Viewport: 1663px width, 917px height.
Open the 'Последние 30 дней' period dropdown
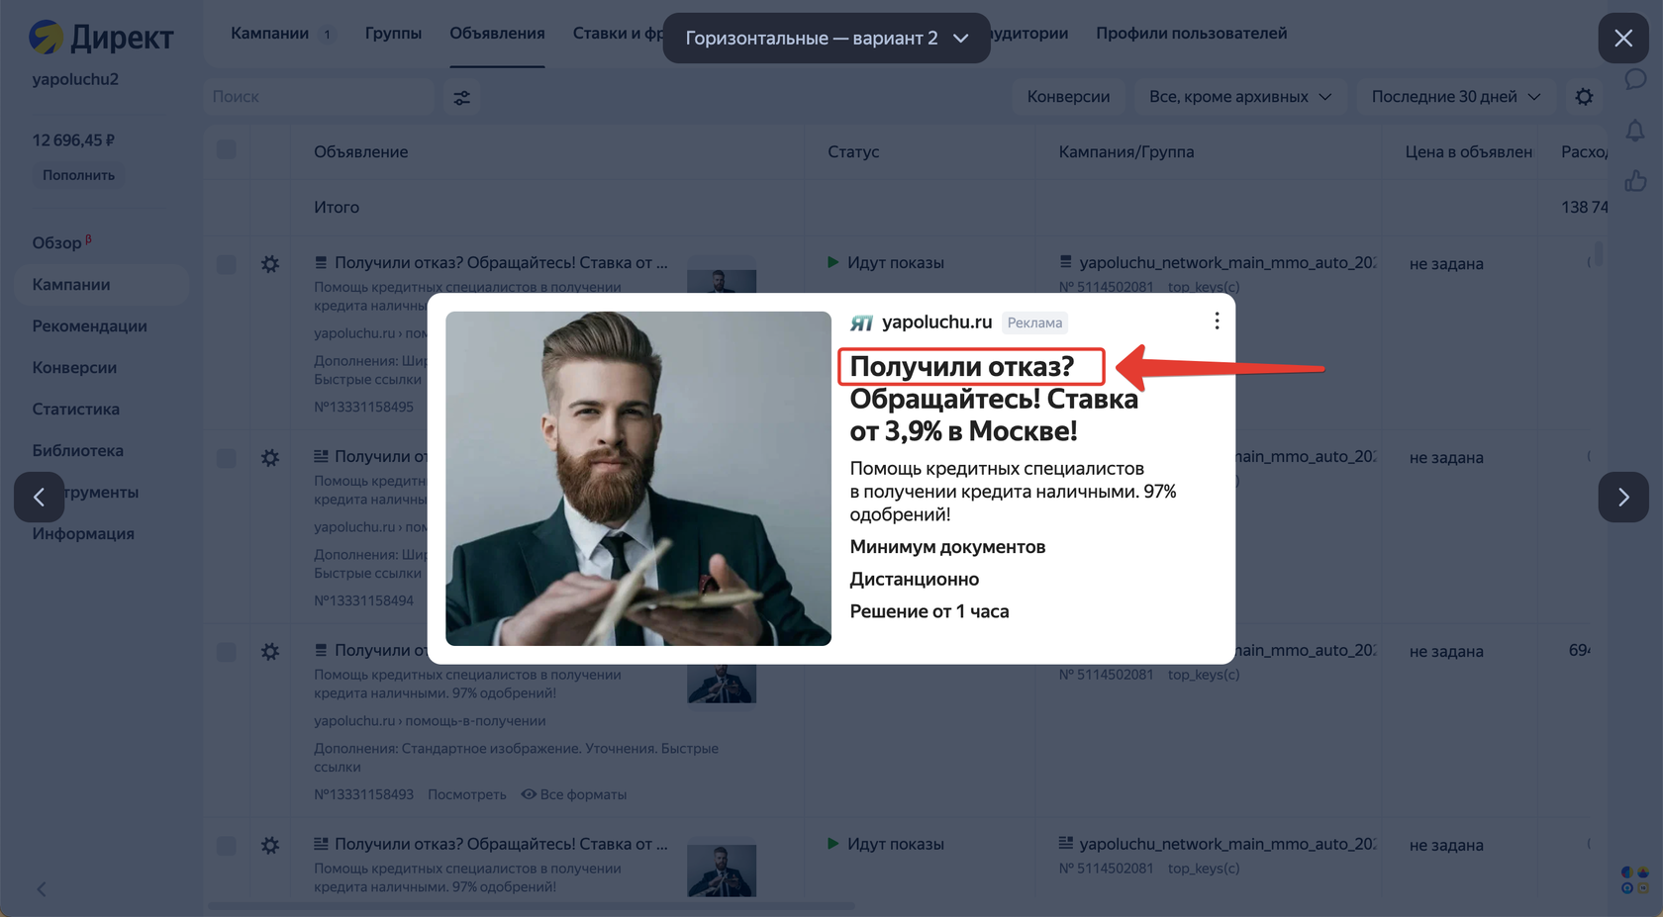(1456, 97)
